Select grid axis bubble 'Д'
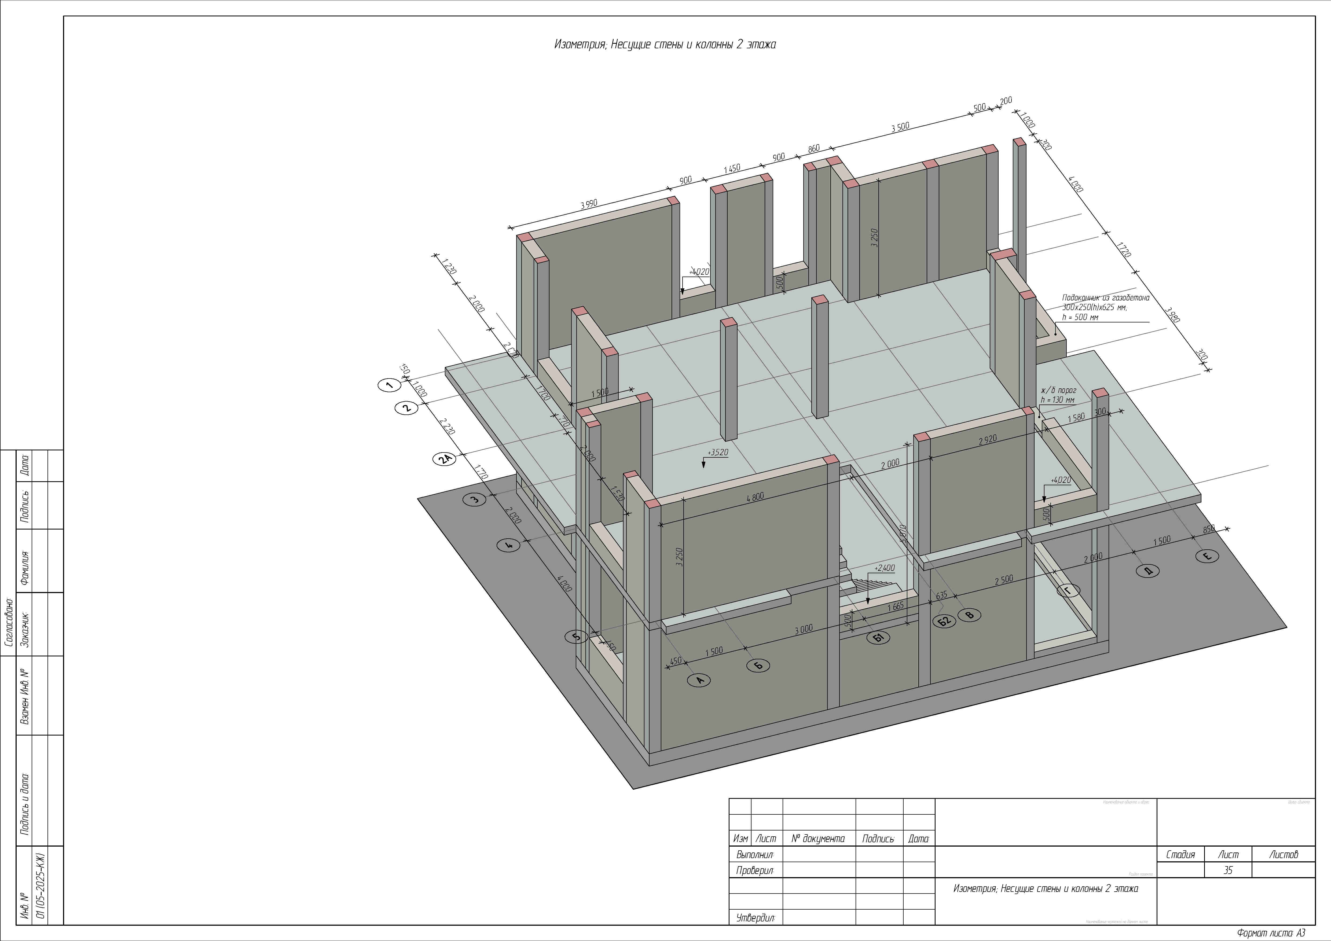 coord(1147,571)
